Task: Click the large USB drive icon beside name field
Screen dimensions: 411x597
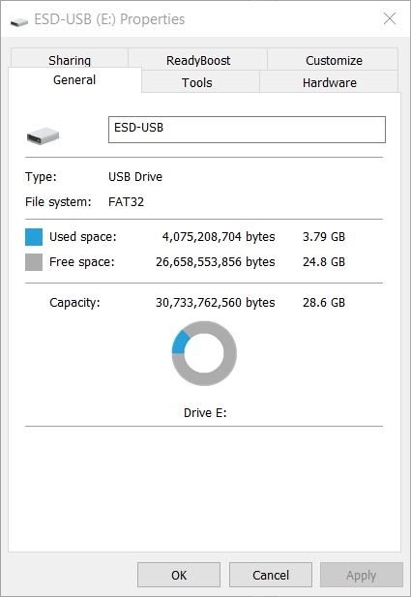Action: pyautogui.click(x=43, y=135)
